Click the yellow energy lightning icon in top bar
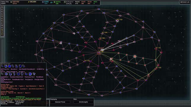 click(x=29, y=2)
